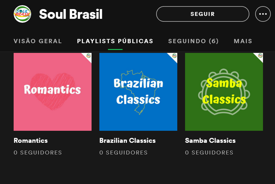
Task: Open the Brazilian Classics playlist cover
Action: (x=138, y=92)
